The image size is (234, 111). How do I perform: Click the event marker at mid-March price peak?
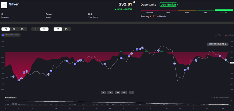[142, 48]
